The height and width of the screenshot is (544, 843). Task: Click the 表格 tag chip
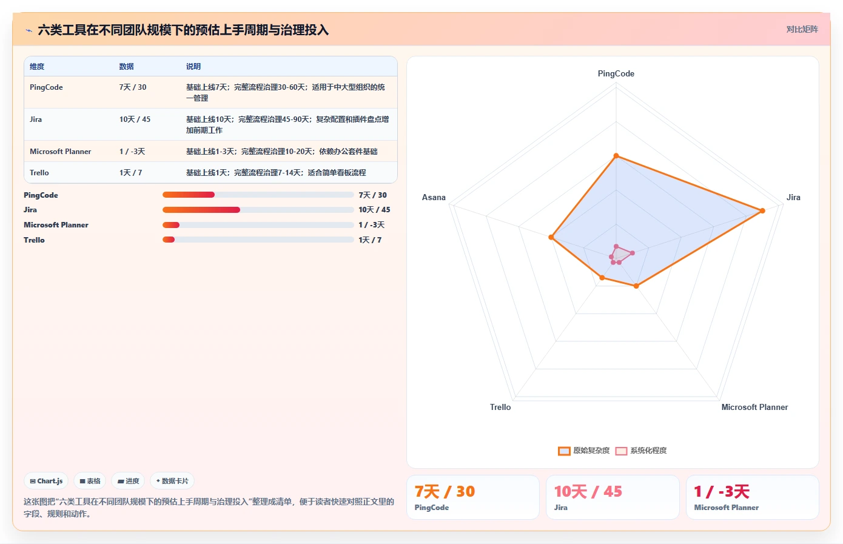click(90, 481)
